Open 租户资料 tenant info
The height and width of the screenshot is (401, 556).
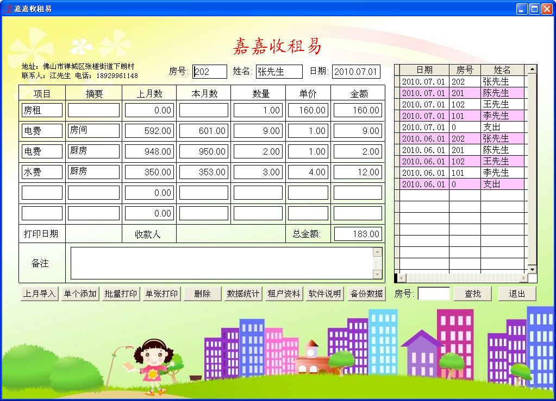(x=284, y=294)
